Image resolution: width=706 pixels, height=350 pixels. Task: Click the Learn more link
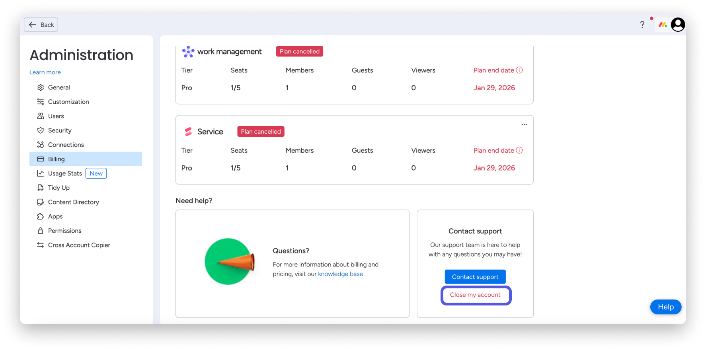point(45,72)
